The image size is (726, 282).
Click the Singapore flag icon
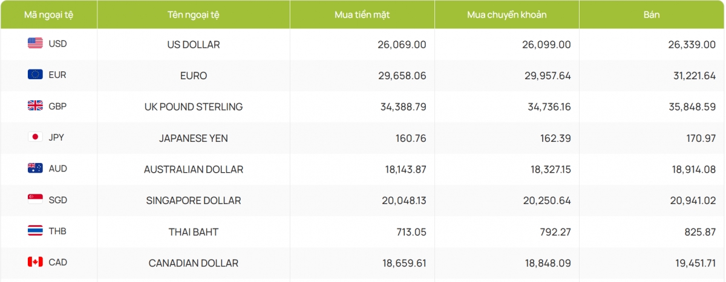coord(35,199)
